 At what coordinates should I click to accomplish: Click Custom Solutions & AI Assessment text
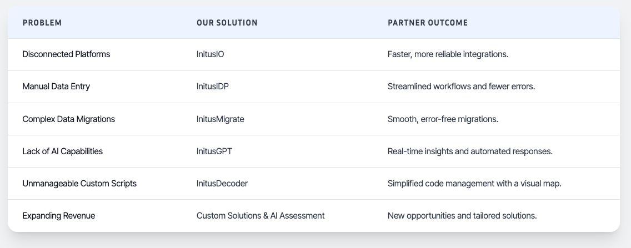pyautogui.click(x=261, y=215)
